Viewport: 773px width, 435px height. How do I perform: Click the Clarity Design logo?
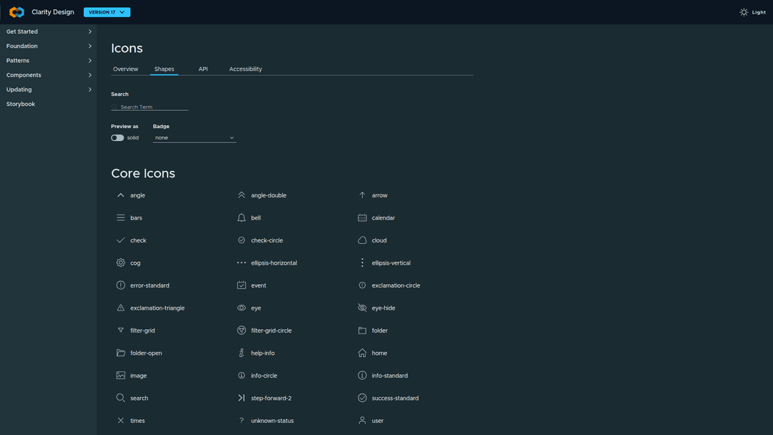coord(17,12)
